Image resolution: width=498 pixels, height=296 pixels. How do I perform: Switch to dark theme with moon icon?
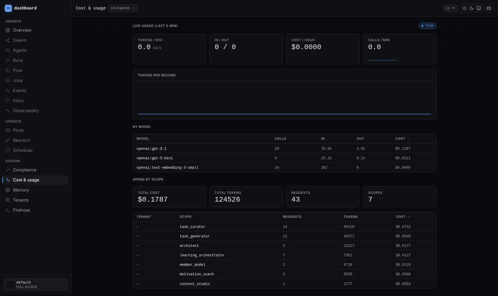pyautogui.click(x=472, y=8)
